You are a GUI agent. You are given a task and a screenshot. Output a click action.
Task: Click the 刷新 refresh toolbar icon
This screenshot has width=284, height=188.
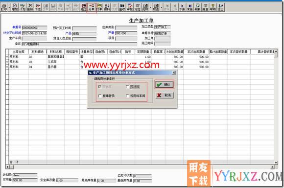pyautogui.click(x=197, y=7)
